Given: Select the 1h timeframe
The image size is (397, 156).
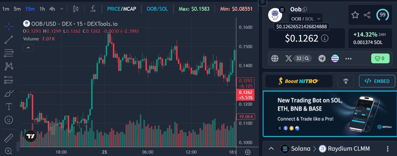Looking at the screenshot, I should (42, 9).
